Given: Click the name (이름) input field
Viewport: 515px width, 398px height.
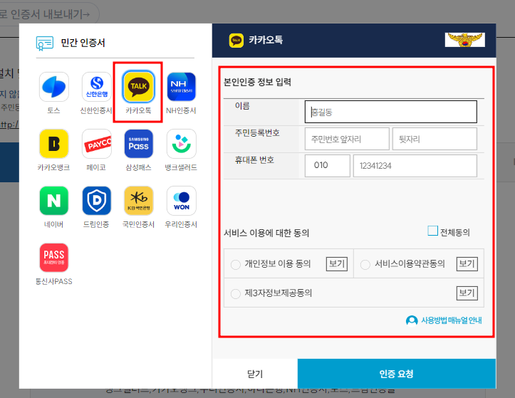Looking at the screenshot, I should pos(391,112).
